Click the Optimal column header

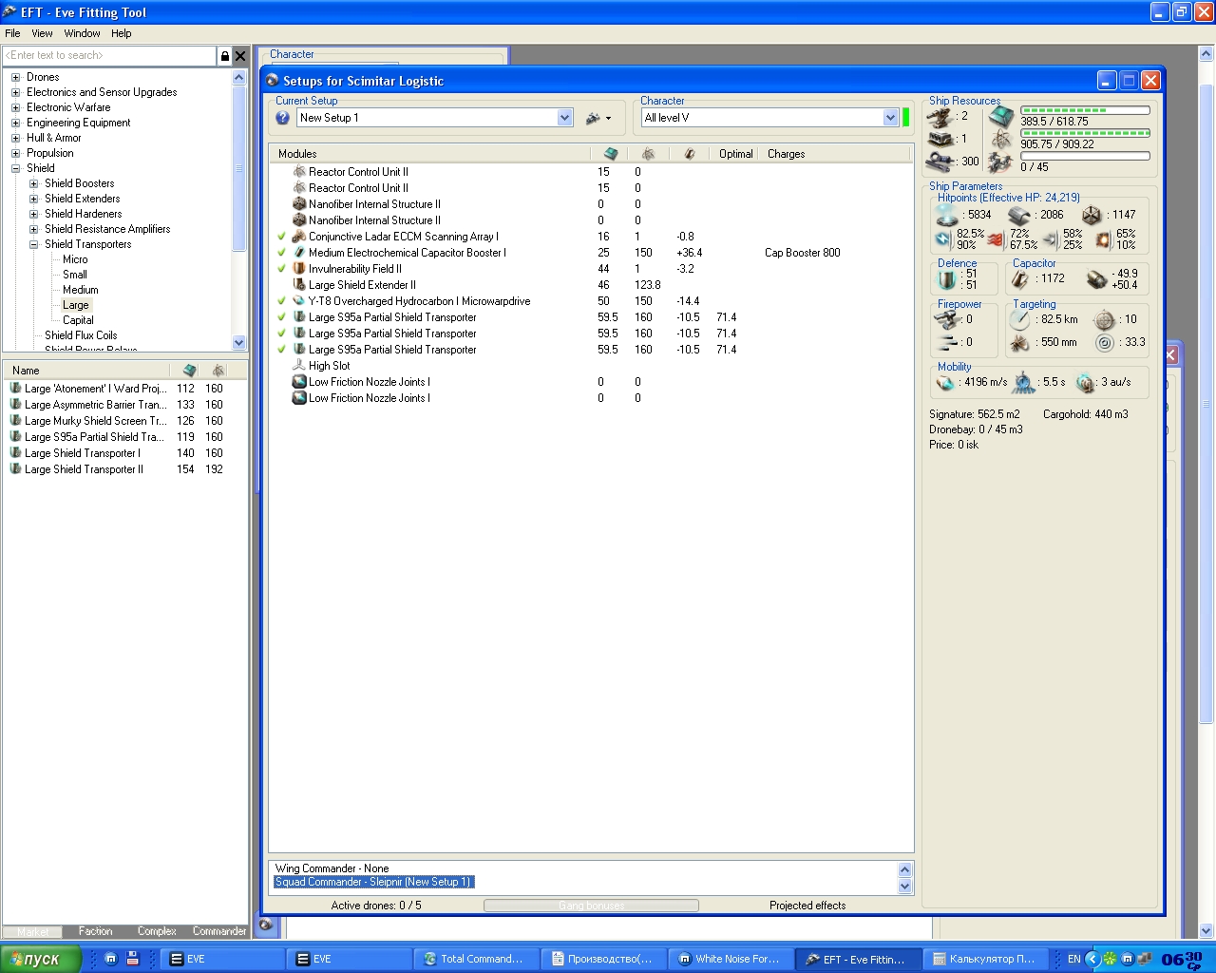(x=735, y=153)
